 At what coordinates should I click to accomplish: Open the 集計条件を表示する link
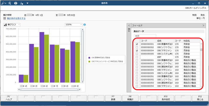16,18
